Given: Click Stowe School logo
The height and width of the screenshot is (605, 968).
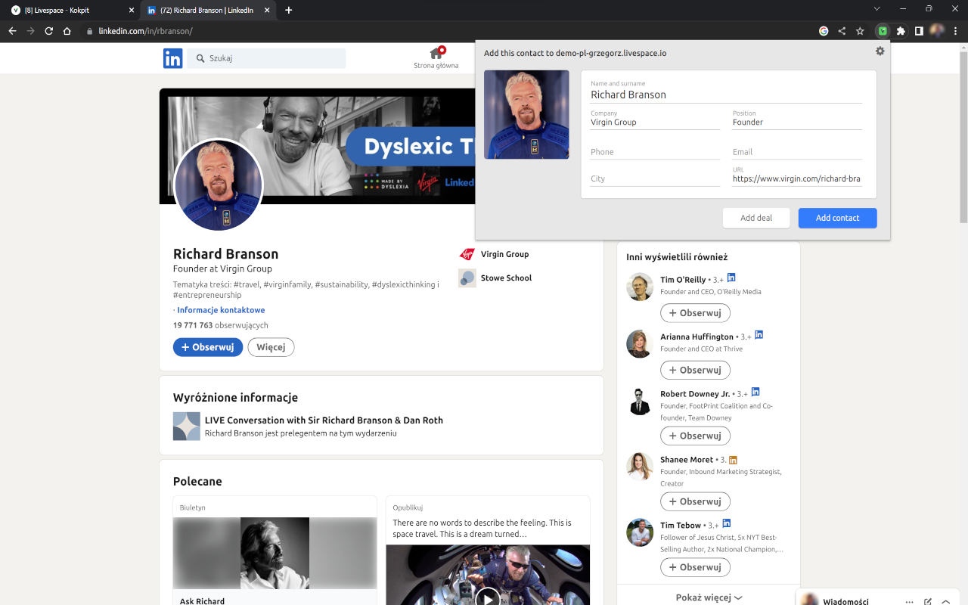Looking at the screenshot, I should point(467,278).
